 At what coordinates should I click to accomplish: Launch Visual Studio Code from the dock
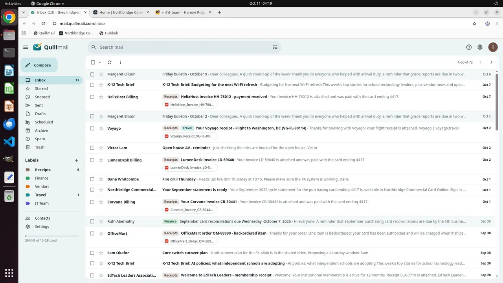(9, 141)
